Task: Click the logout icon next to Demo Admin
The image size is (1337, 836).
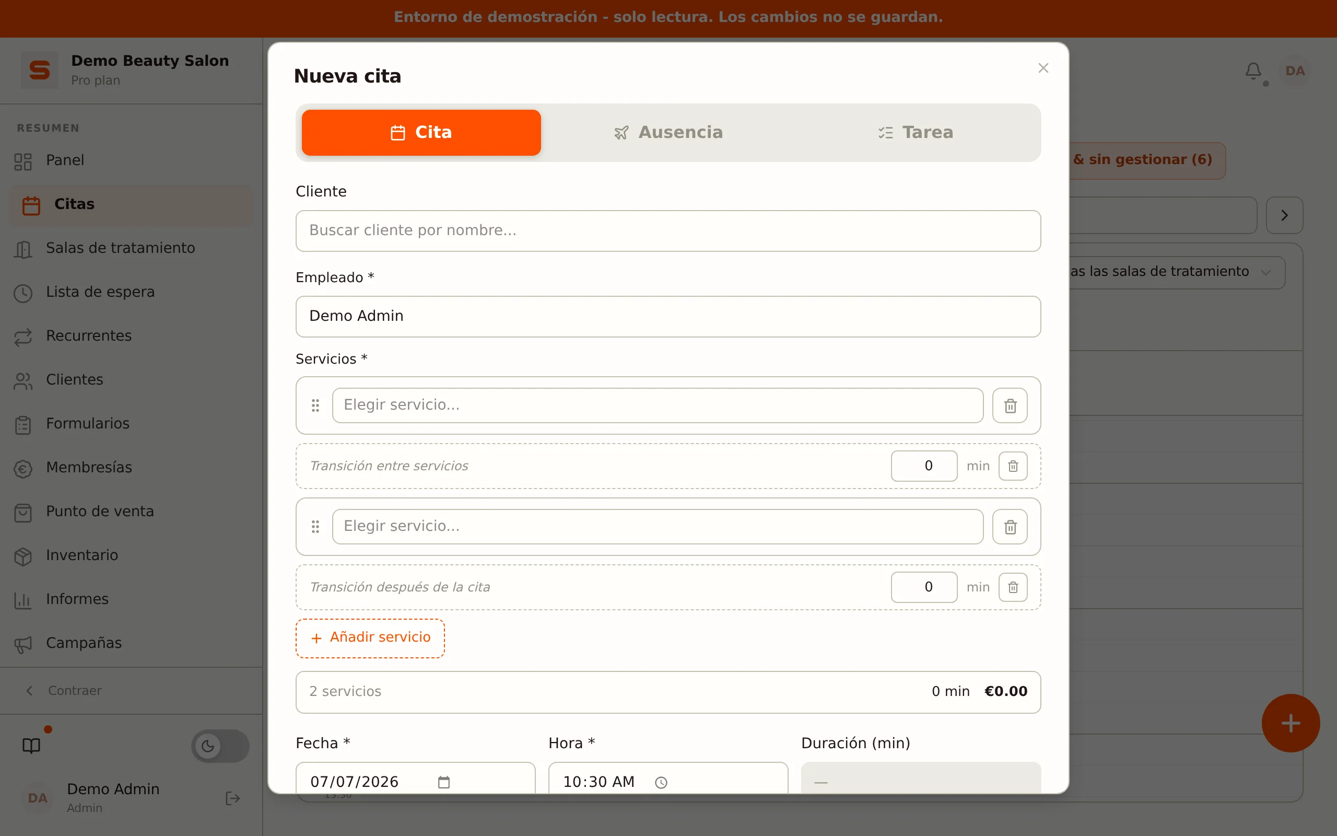Action: 232,798
